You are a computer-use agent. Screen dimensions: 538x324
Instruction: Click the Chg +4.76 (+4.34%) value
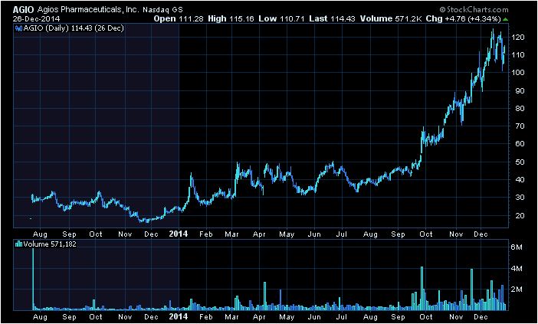(x=463, y=19)
